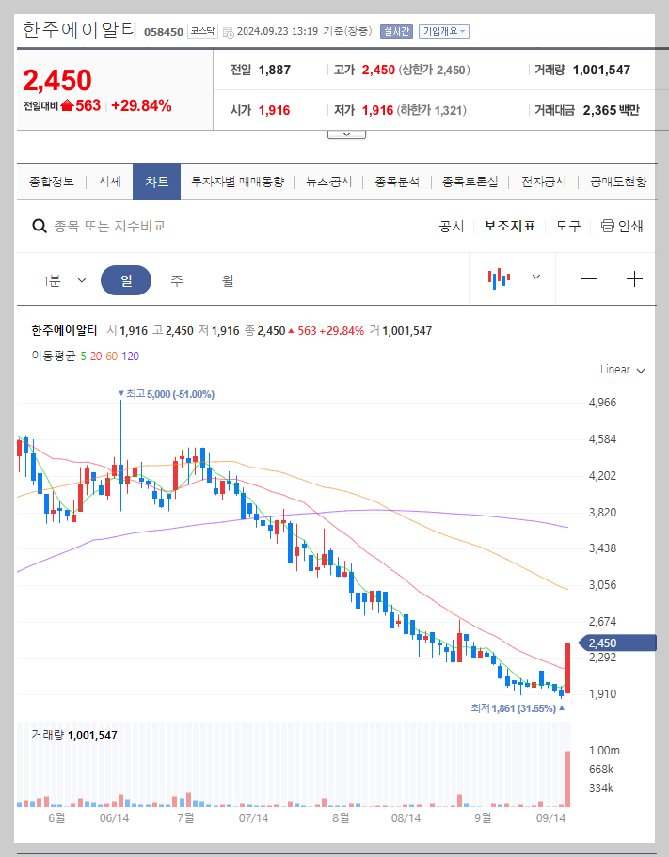Open the 1분 timeframe dropdown
Screen dimensions: 669x857
pyautogui.click(x=61, y=280)
